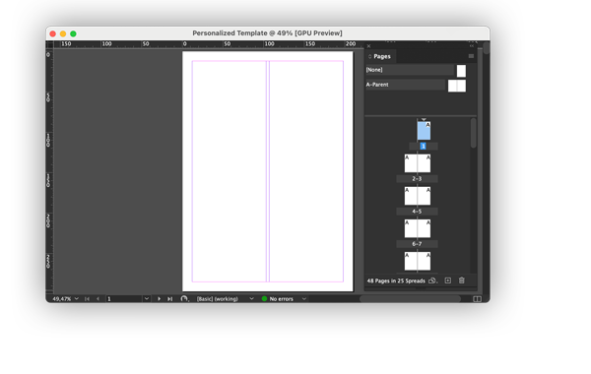The height and width of the screenshot is (374, 591).
Task: Click the yellow minimize window button
Action: [x=63, y=33]
